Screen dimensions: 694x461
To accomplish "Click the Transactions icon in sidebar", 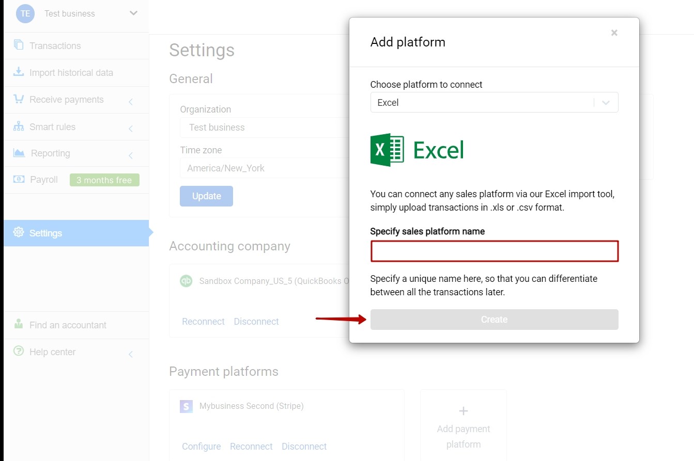I will 19,45.
